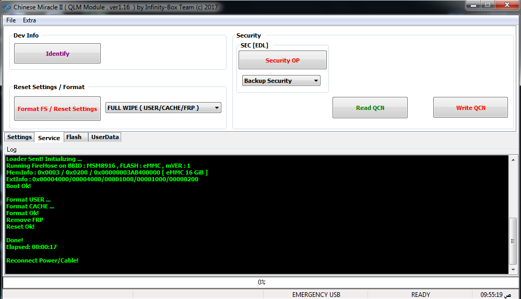Click the Infinity logo icon in title bar
The image size is (521, 299).
tap(7, 7)
